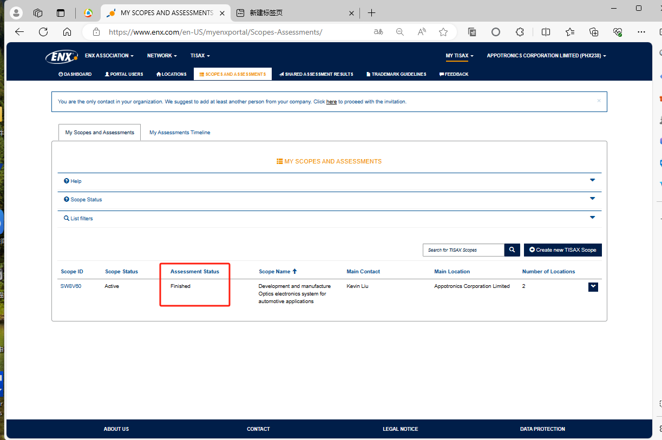Open the APPOTRONICS CORPORATION LIMITED account menu
The width and height of the screenshot is (662, 440).
[546, 56]
